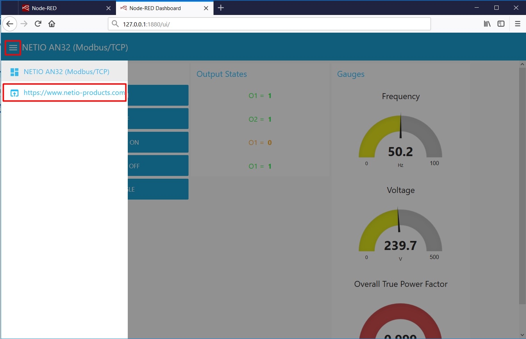Click the Overall True Power Factor label
The image size is (526, 339).
(401, 284)
